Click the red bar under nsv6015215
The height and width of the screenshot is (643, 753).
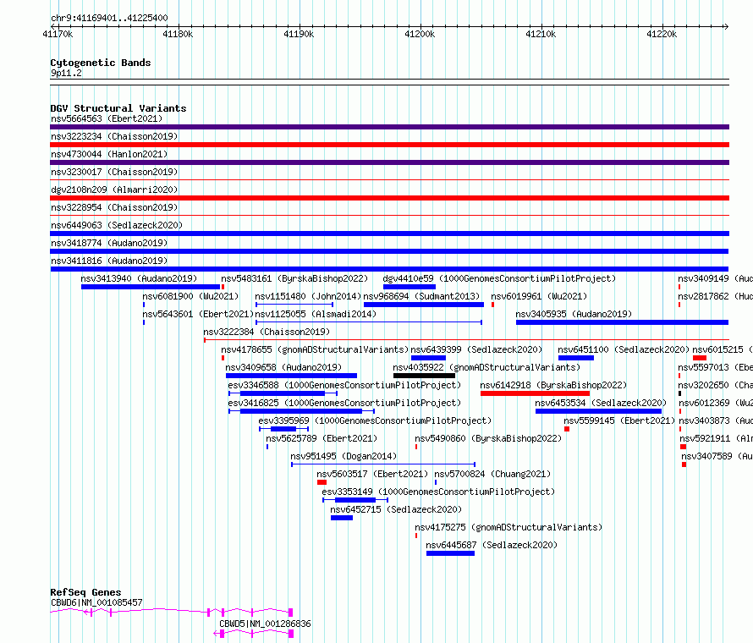(x=700, y=358)
